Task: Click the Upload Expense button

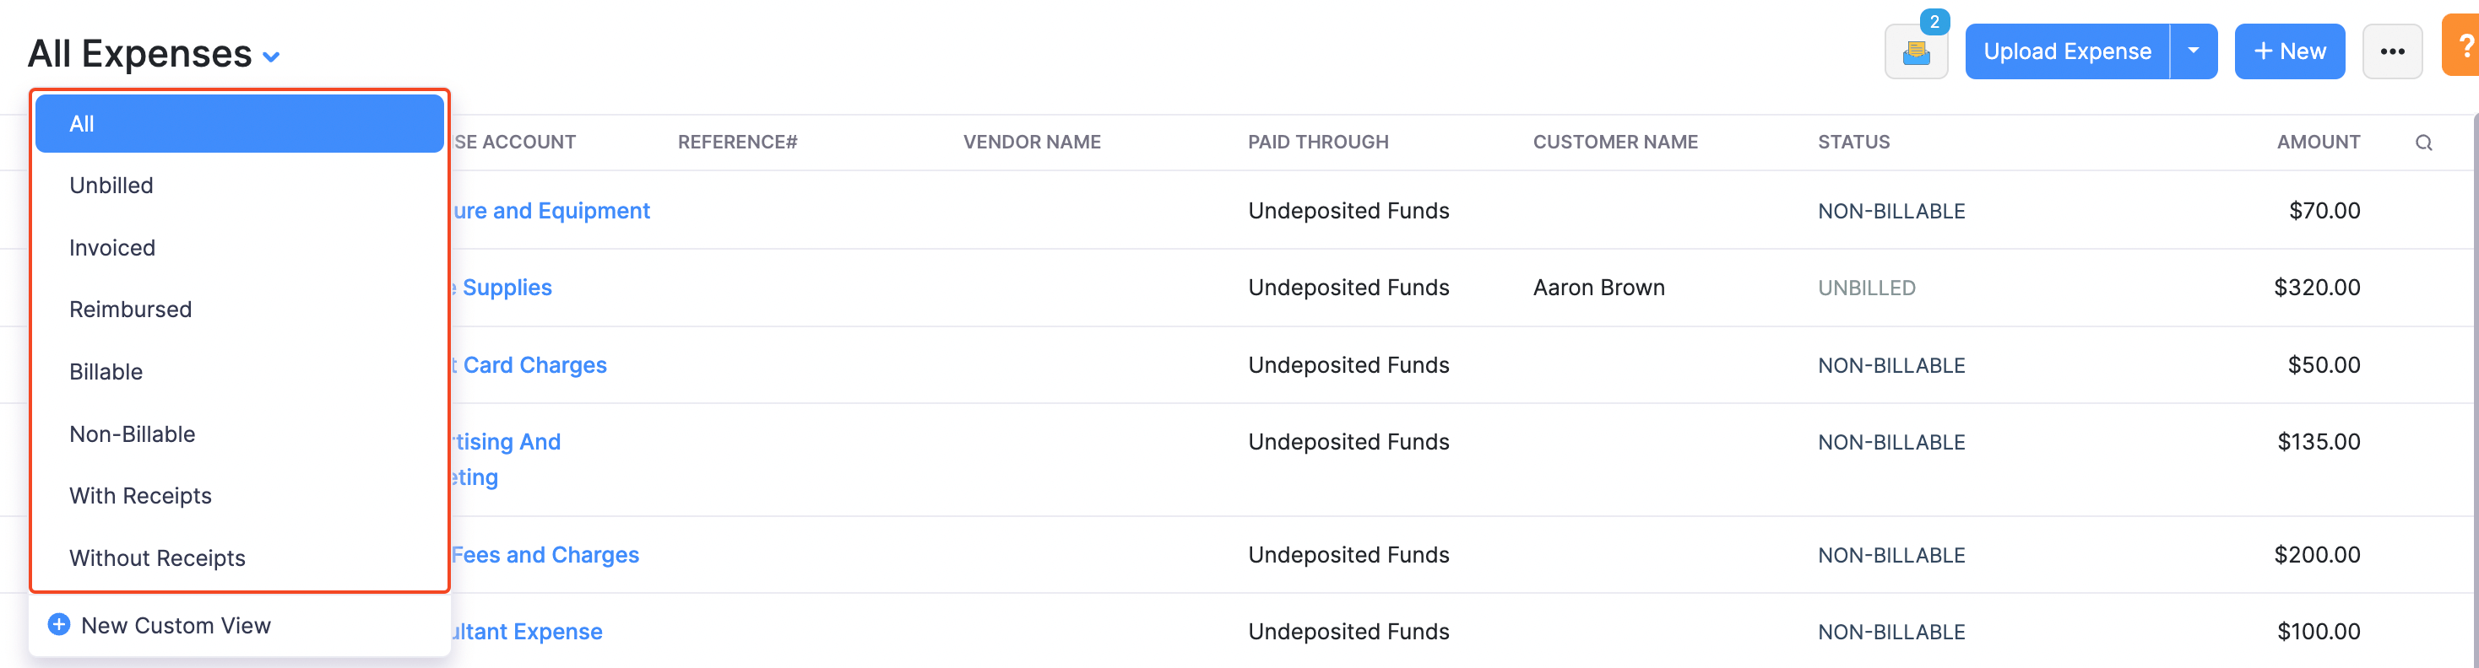Action: [2066, 51]
